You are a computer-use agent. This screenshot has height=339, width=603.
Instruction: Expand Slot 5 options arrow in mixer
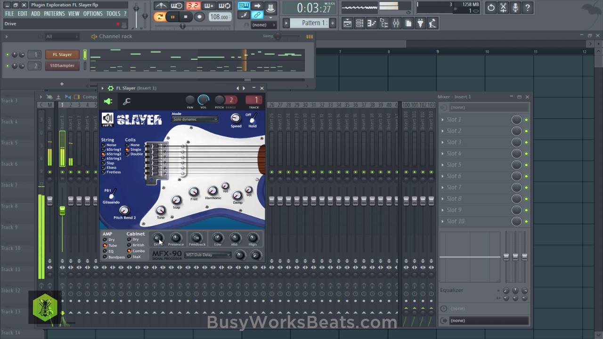[443, 165]
